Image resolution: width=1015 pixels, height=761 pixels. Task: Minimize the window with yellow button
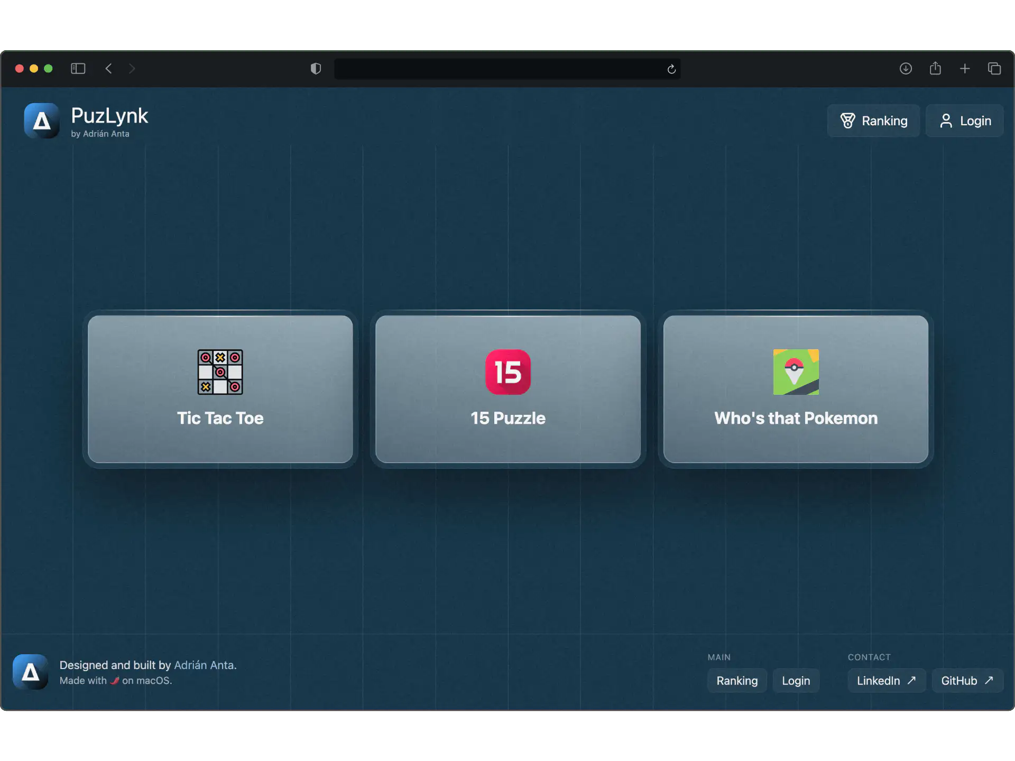pos(34,69)
